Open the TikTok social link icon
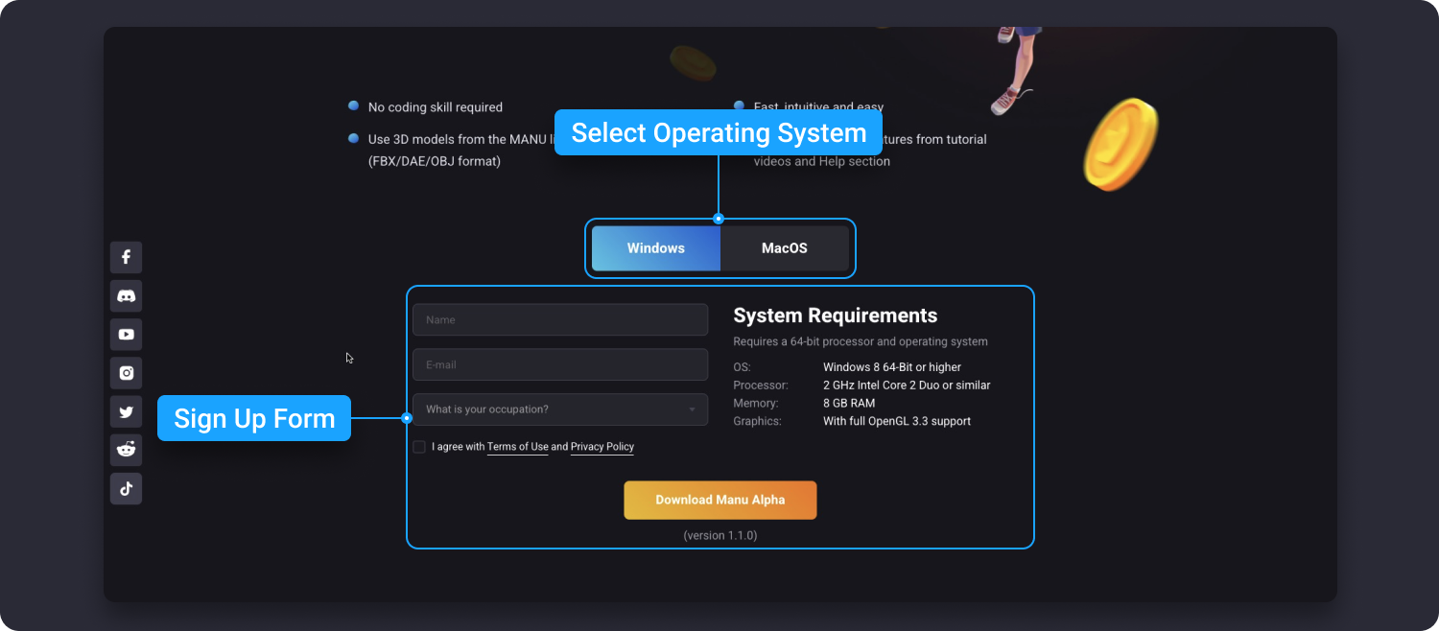1439x631 pixels. pos(126,488)
